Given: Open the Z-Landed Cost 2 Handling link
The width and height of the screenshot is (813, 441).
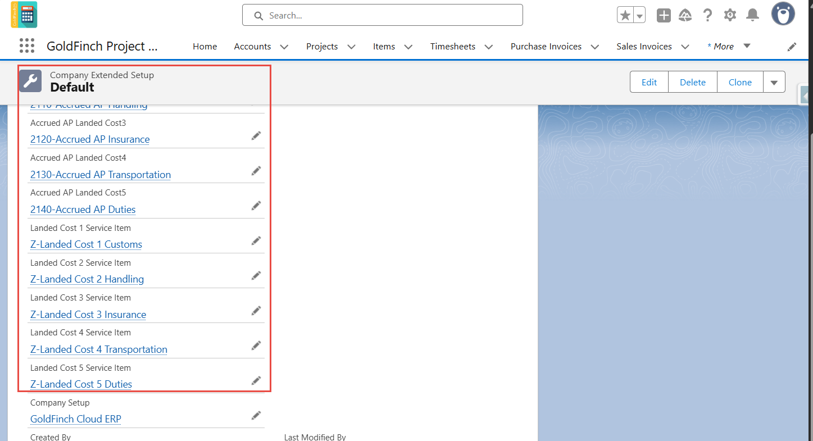Looking at the screenshot, I should coord(87,279).
